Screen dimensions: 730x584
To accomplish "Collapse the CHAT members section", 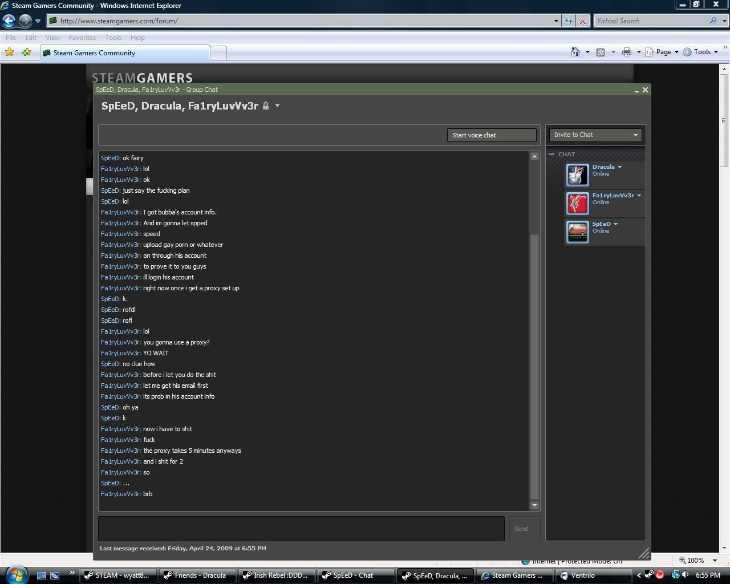I will click(x=551, y=155).
